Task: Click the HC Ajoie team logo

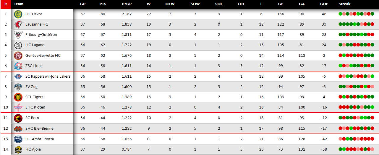Action: pos(18,149)
